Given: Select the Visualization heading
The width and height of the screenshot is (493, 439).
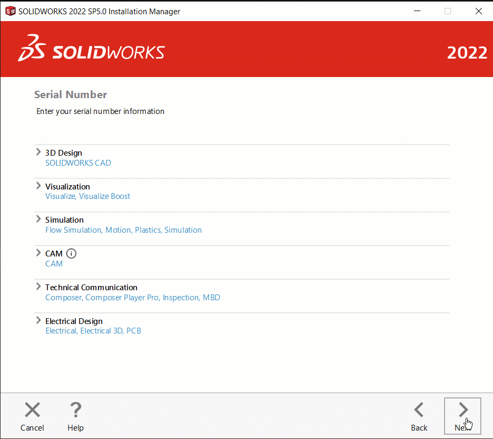Looking at the screenshot, I should coord(67,186).
